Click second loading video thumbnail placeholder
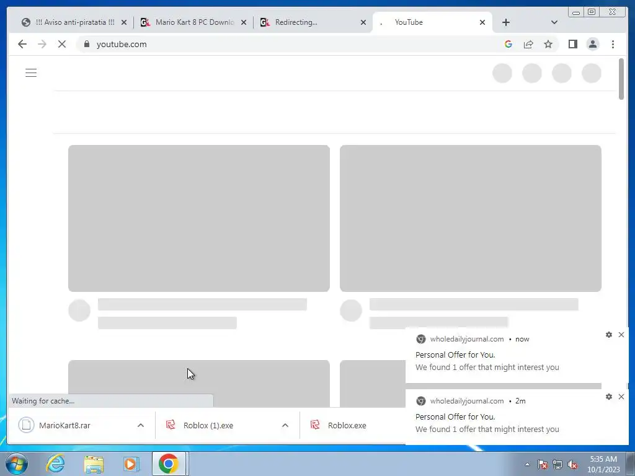635x476 pixels. click(x=471, y=219)
